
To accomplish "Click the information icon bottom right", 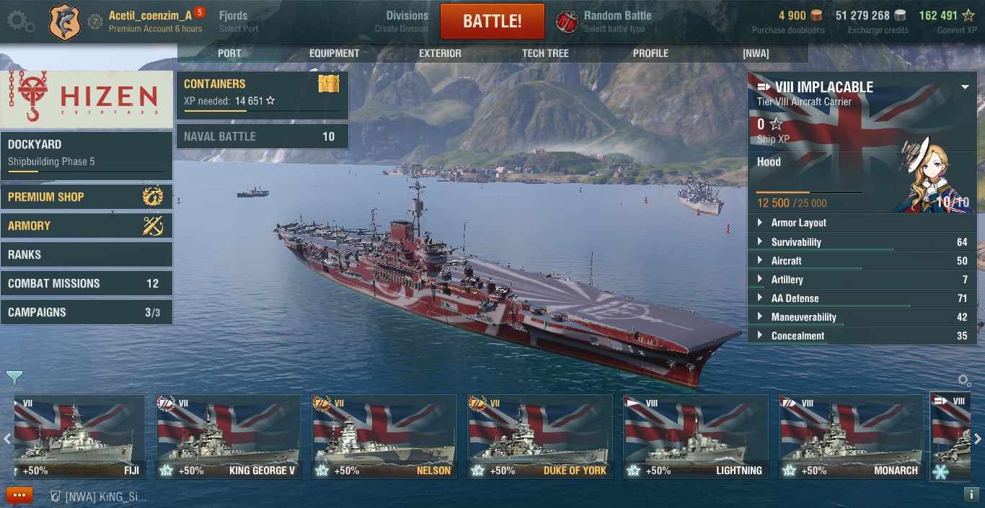I will click(x=971, y=495).
